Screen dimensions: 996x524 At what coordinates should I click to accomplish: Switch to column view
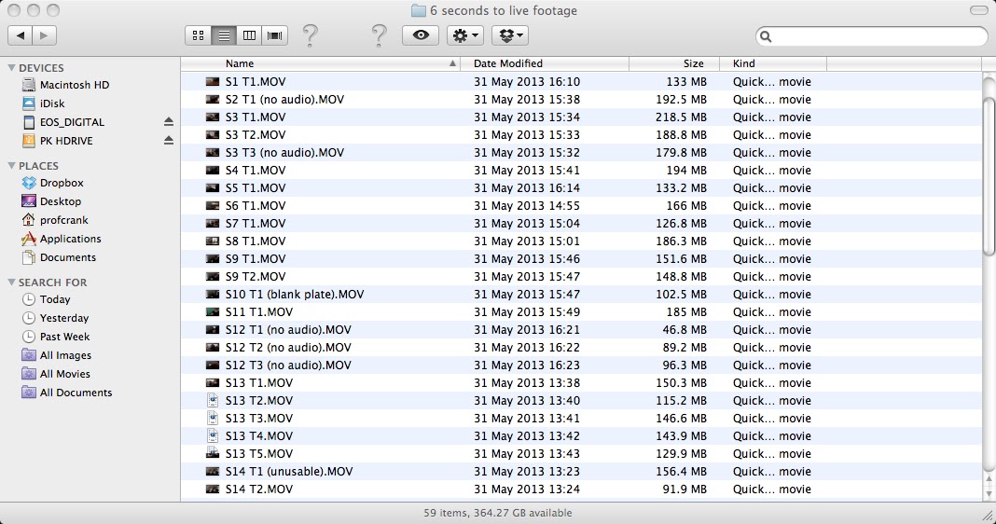click(x=249, y=35)
